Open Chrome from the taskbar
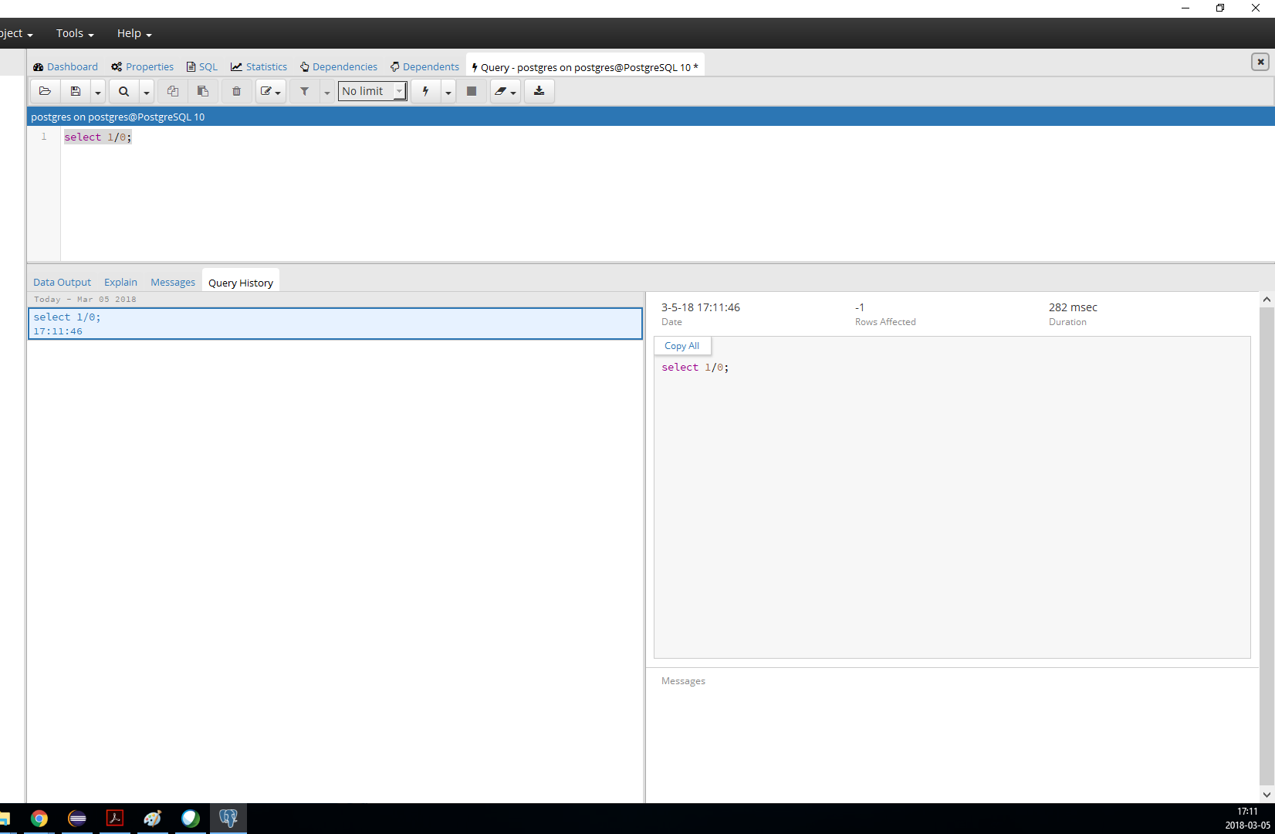The width and height of the screenshot is (1275, 834). point(39,819)
